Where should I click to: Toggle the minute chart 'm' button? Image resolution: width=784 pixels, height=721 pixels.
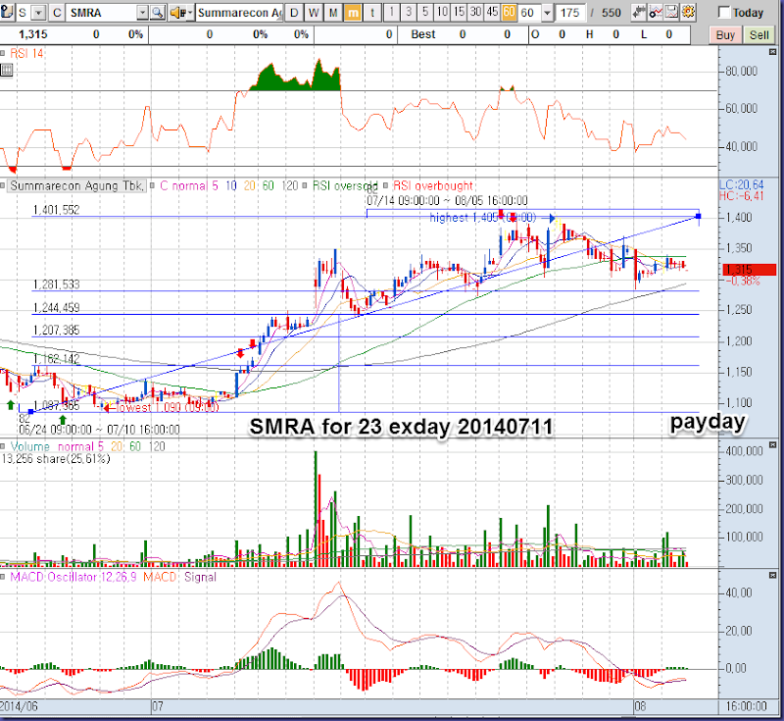pyautogui.click(x=353, y=13)
